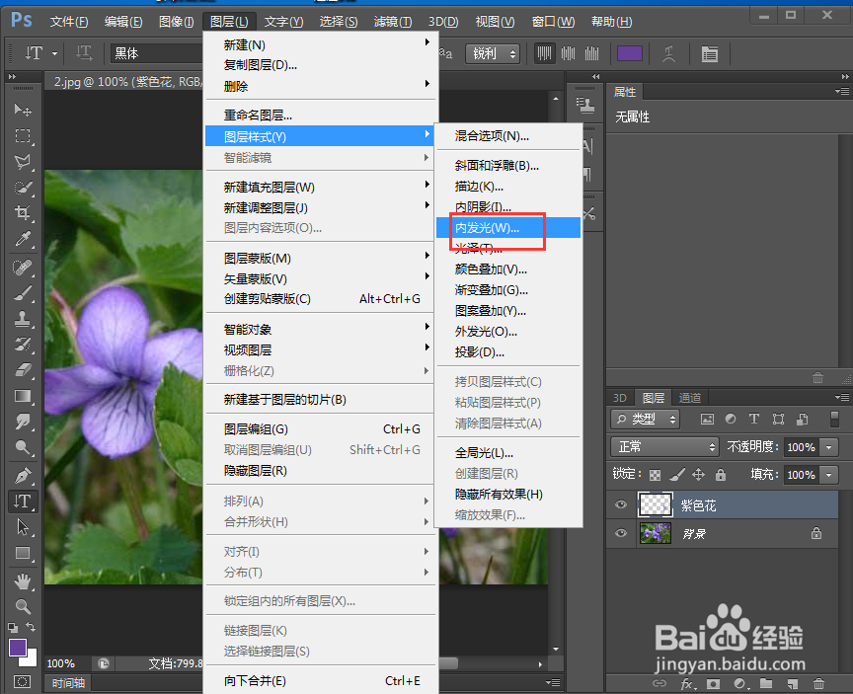Open anti-aliasing 锐利 dropdown
853x694 pixels.
(x=493, y=54)
